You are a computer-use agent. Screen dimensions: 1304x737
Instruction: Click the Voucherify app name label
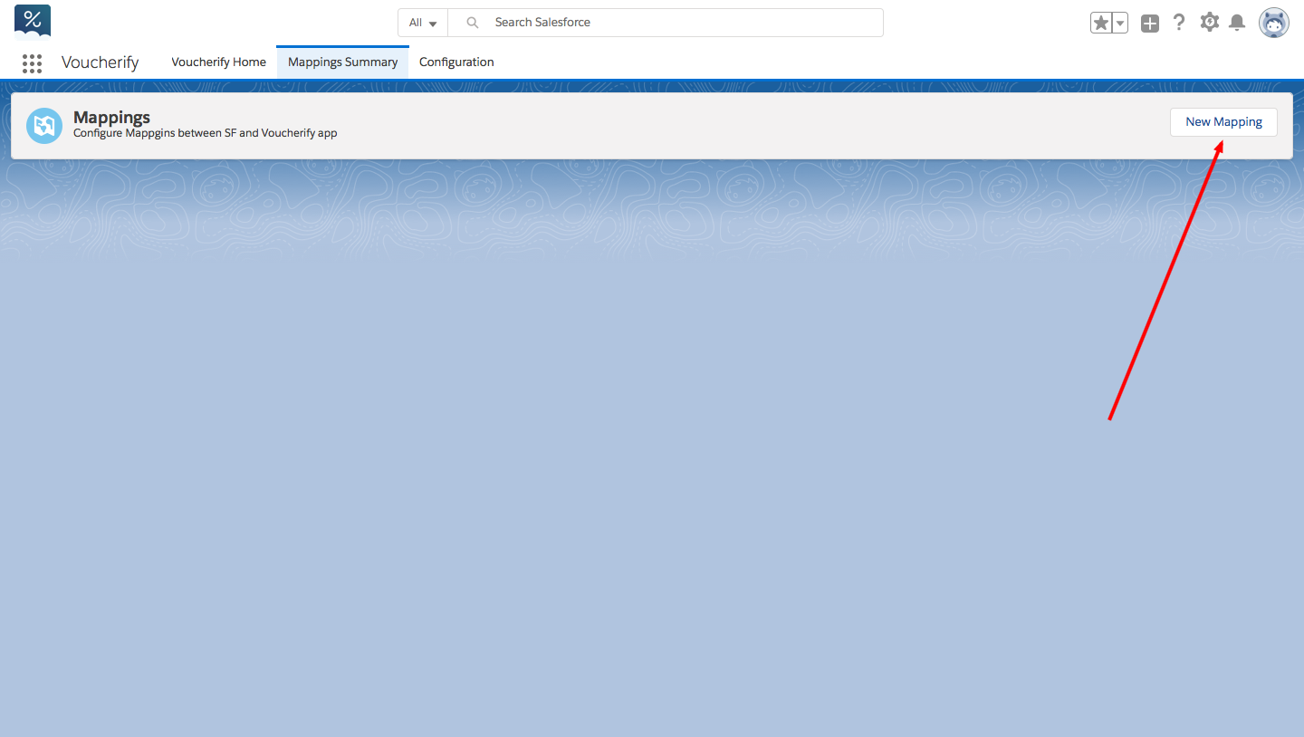click(x=101, y=62)
